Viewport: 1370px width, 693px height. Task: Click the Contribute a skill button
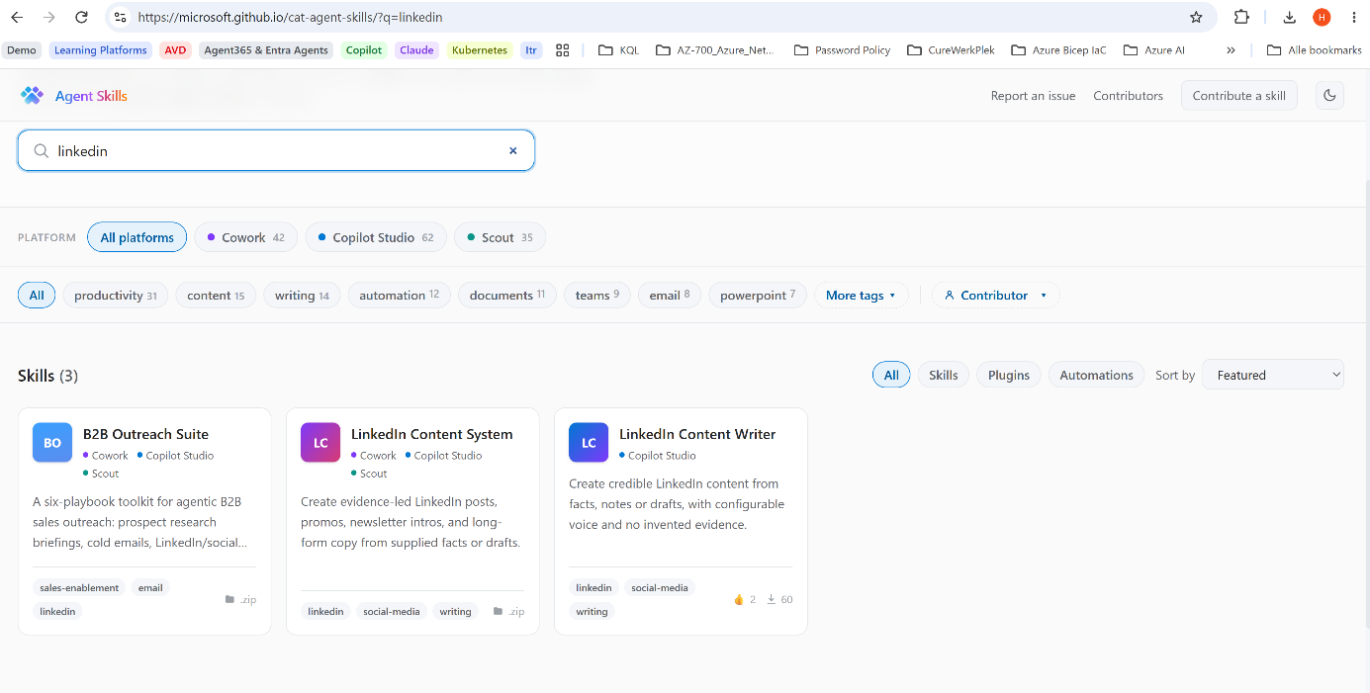1238,96
